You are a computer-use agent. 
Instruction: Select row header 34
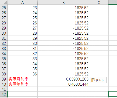pos(4,53)
